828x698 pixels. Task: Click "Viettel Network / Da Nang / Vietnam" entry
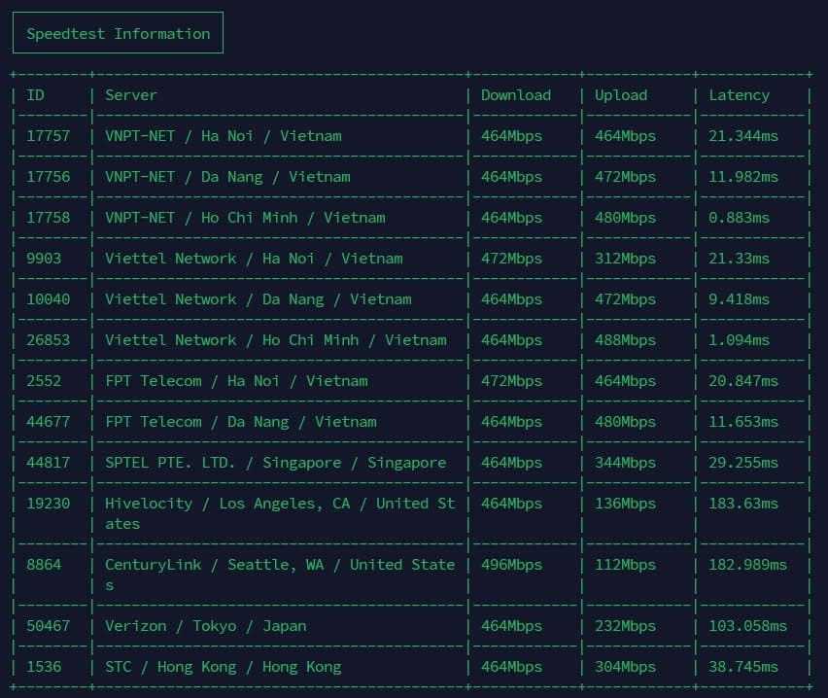point(259,299)
